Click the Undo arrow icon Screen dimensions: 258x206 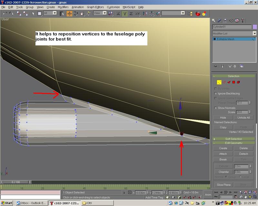5,13
